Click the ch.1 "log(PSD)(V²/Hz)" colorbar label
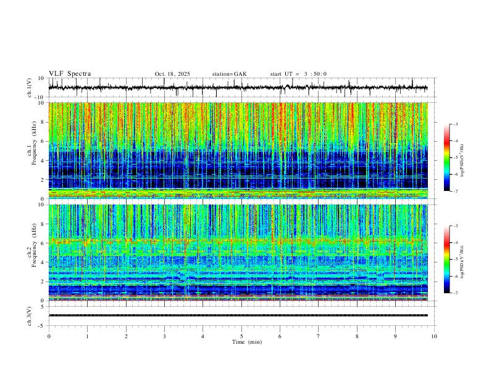 coord(462,160)
